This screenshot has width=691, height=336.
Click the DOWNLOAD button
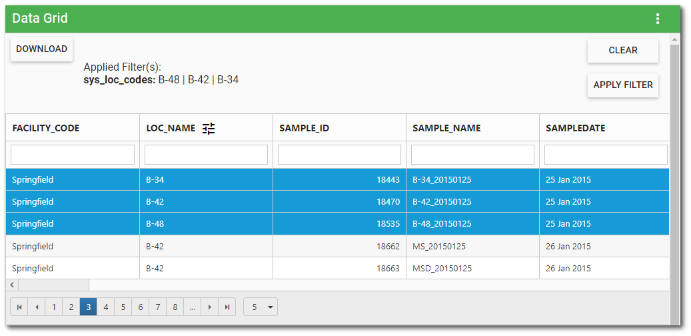42,49
